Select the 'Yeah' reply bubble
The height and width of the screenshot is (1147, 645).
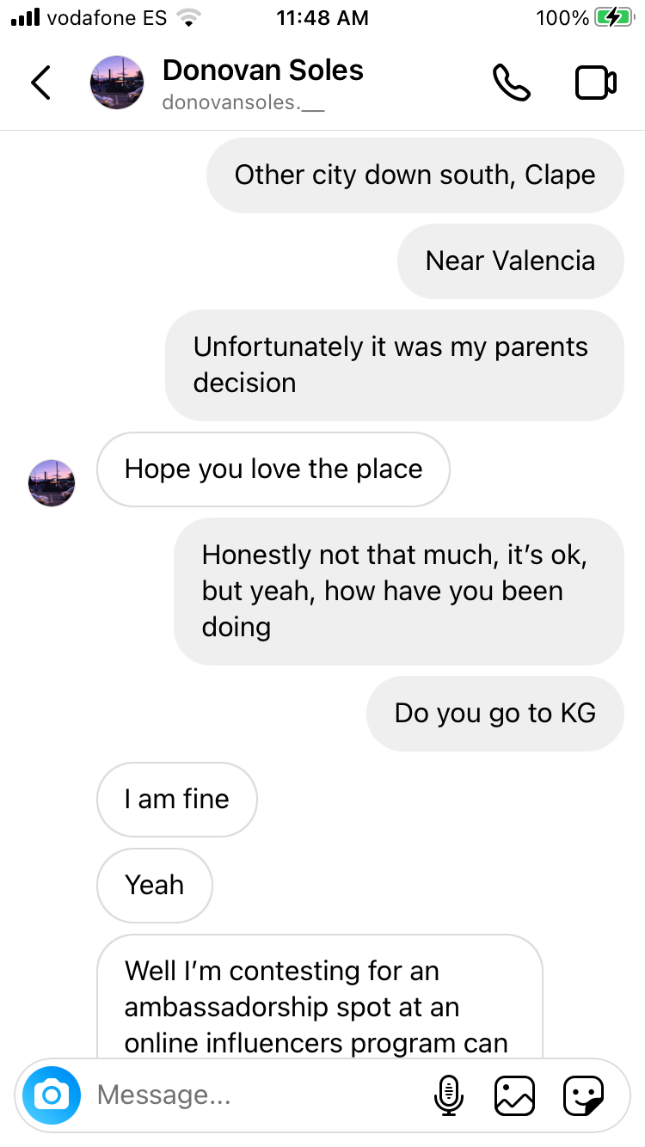(155, 885)
